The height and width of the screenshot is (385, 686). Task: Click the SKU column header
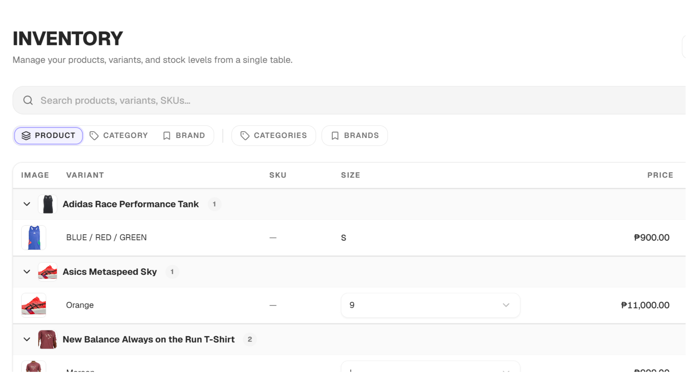[x=278, y=175]
